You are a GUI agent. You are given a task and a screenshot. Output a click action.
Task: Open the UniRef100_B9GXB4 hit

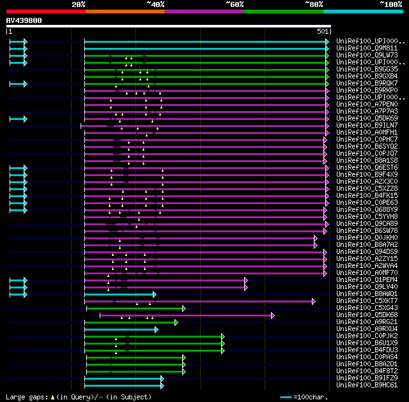tap(367, 77)
